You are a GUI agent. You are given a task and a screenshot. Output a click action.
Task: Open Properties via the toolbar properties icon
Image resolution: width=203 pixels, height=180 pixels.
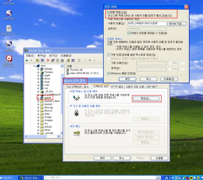tap(53, 60)
